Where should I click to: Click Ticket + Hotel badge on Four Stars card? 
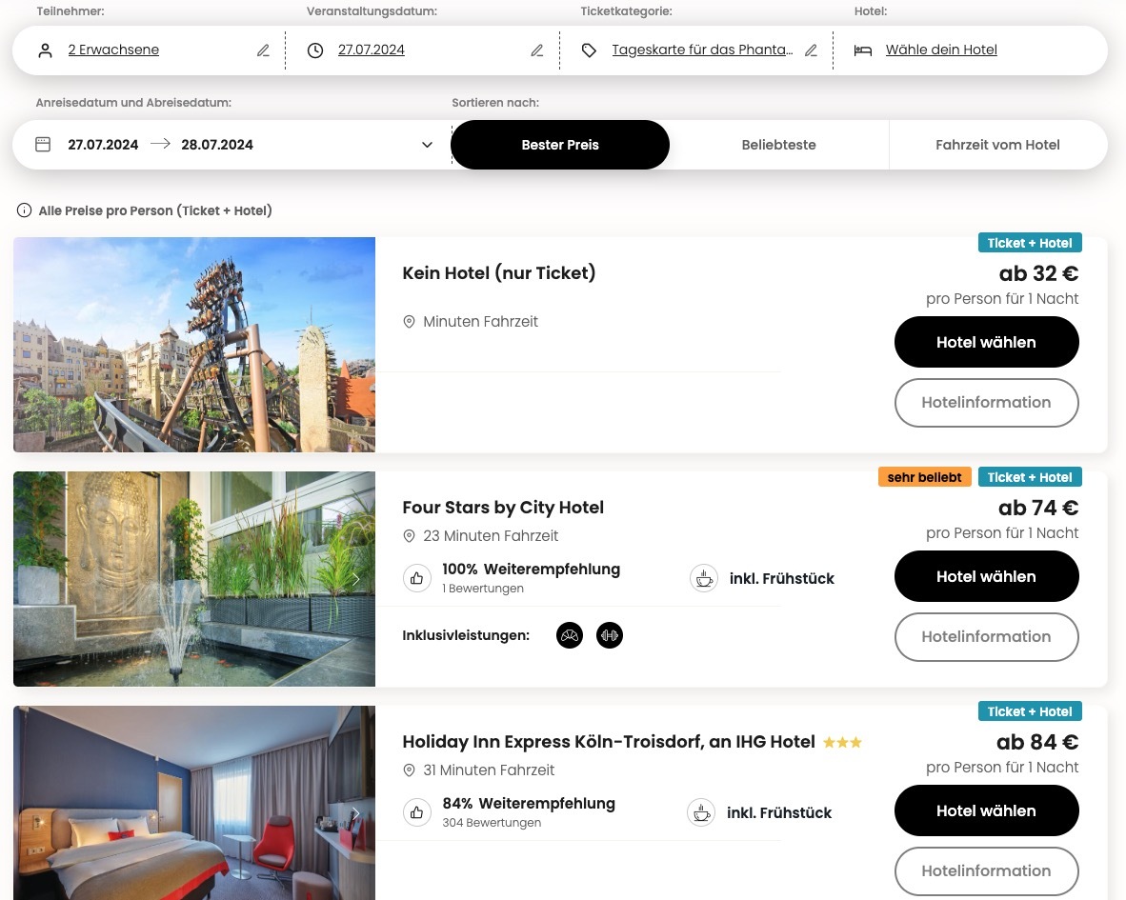click(1030, 477)
